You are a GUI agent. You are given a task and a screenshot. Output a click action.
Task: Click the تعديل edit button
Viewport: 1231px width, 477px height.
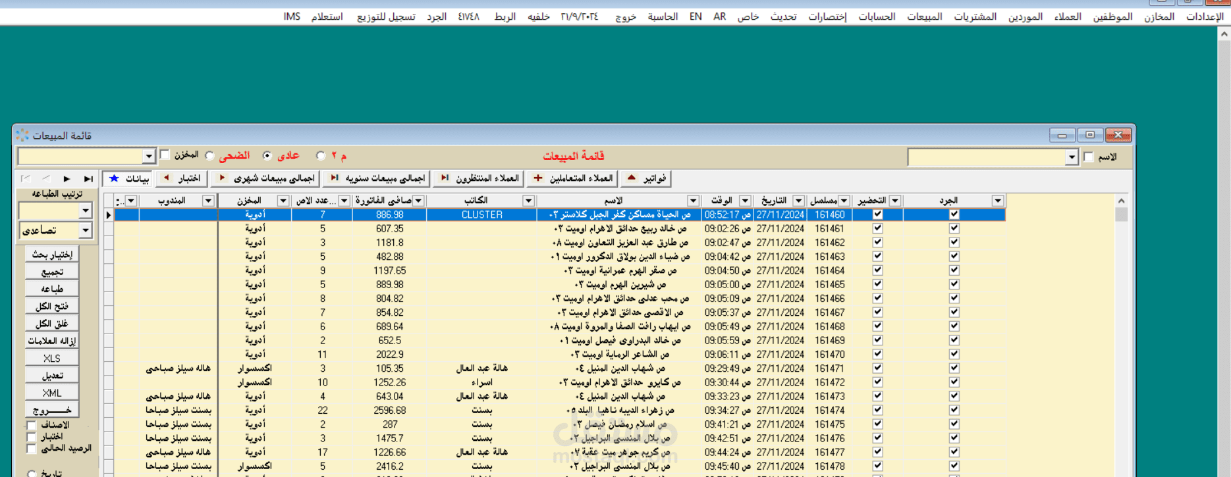coord(52,376)
